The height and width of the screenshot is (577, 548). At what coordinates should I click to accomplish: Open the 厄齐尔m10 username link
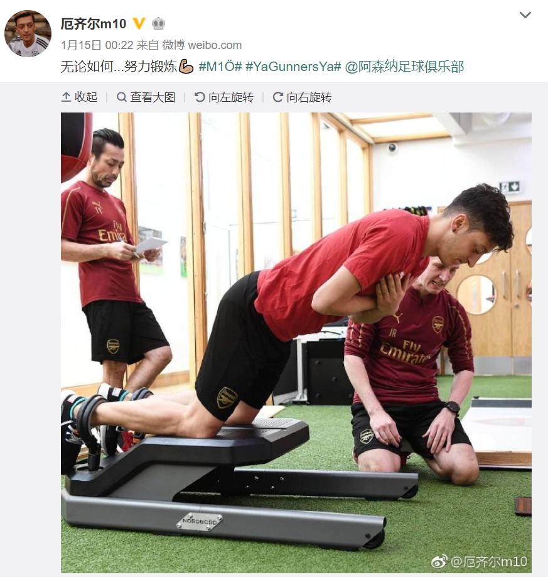point(94,23)
